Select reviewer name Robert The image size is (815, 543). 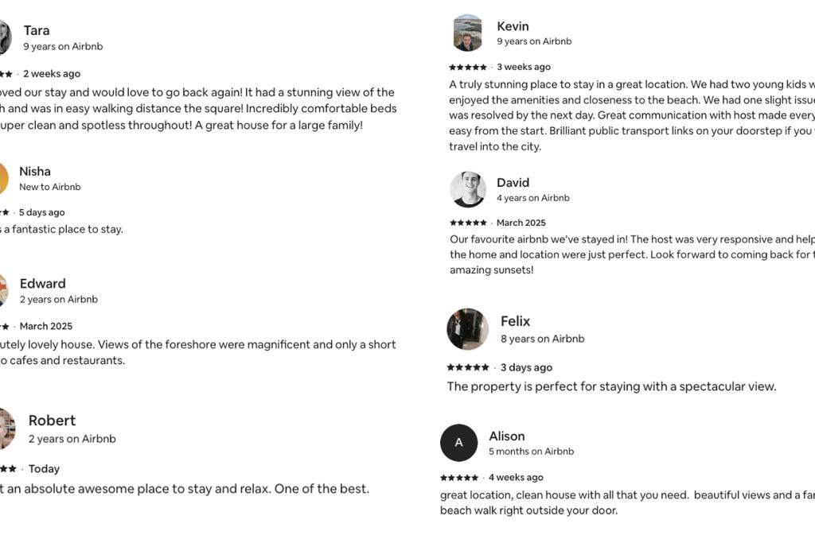coord(52,421)
